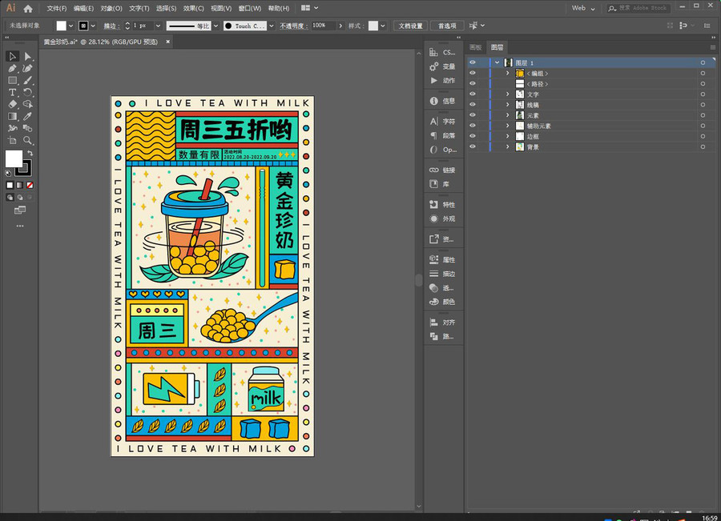The image size is (721, 521).
Task: Click the 文档设置 button
Action: tap(410, 26)
